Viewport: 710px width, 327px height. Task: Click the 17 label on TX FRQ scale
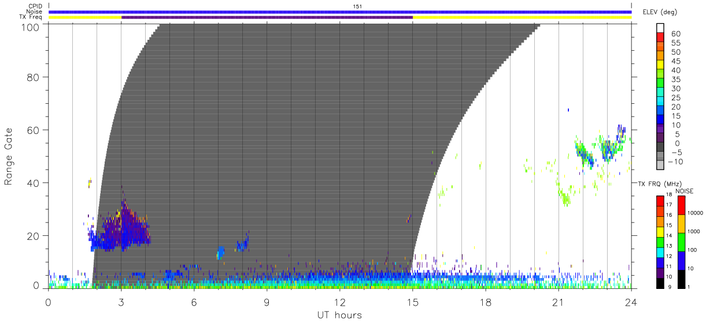tap(669, 205)
